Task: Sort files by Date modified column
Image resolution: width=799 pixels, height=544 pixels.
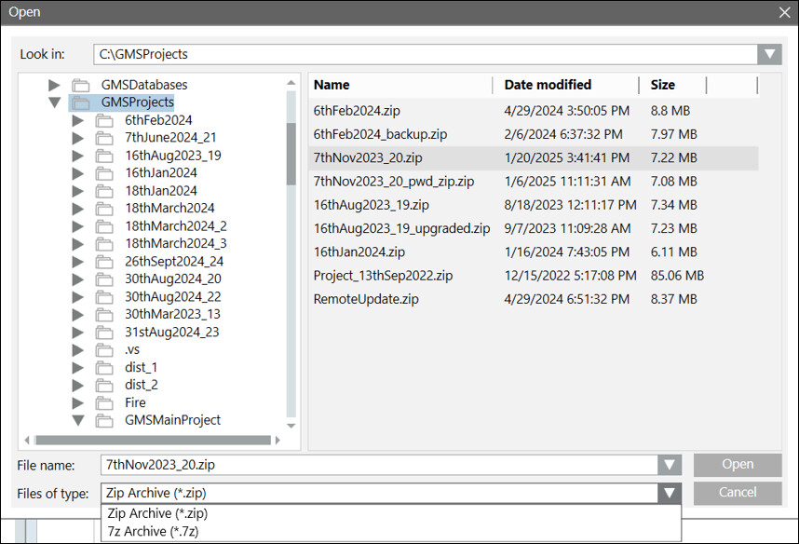Action: point(548,85)
